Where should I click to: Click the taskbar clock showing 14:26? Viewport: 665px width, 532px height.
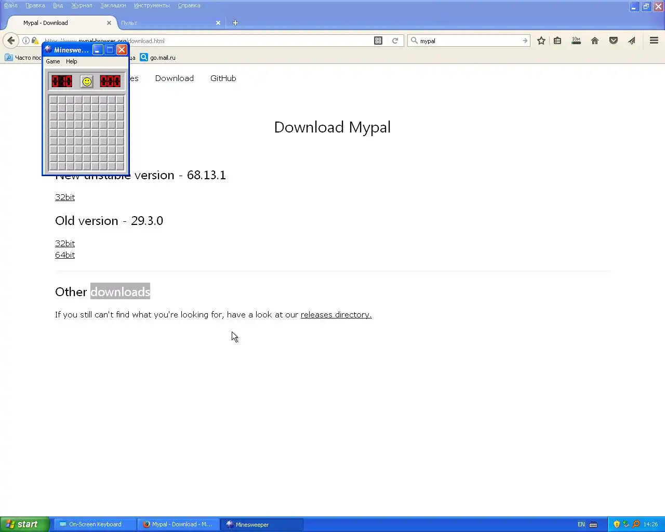tap(650, 525)
